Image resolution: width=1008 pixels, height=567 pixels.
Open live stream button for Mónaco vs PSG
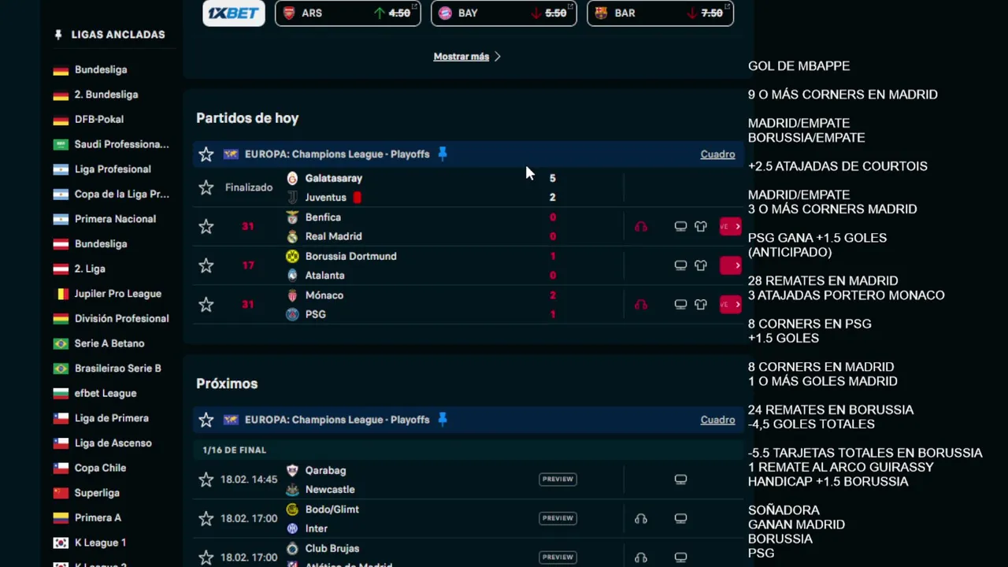730,305
